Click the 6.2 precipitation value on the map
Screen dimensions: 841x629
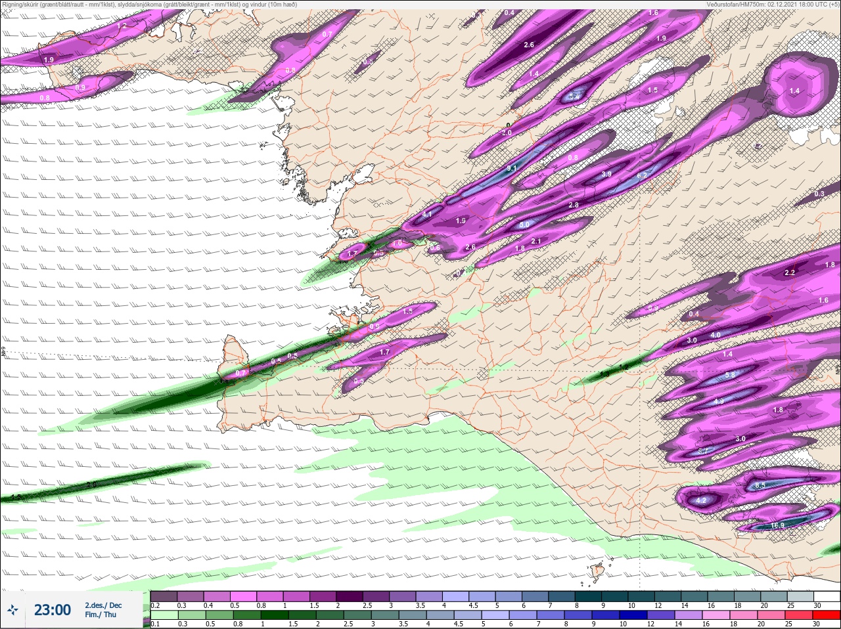[643, 175]
